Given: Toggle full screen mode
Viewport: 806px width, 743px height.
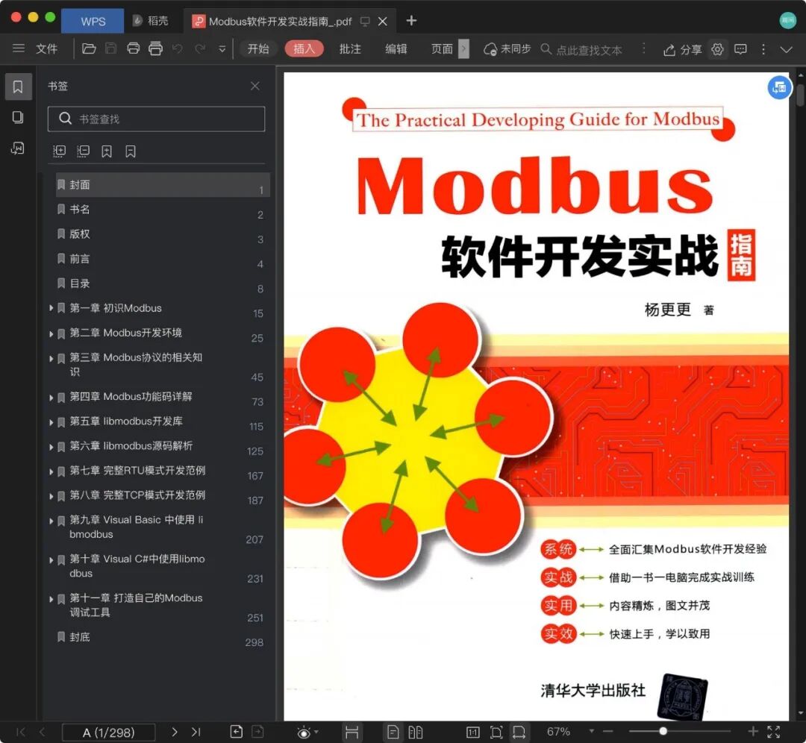Looking at the screenshot, I should (774, 732).
